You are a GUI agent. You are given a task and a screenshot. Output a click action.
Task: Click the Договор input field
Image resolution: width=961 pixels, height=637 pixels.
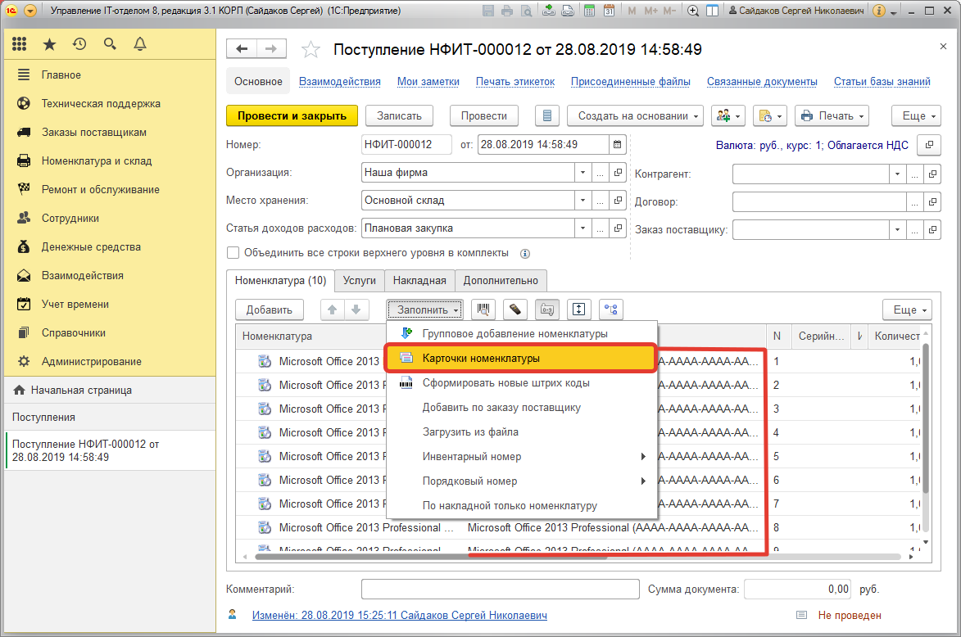[818, 201]
